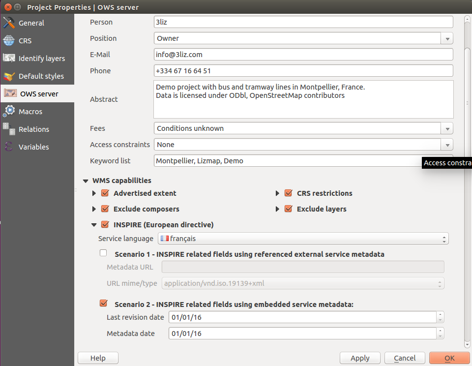Click the OWS server icon

(10, 93)
